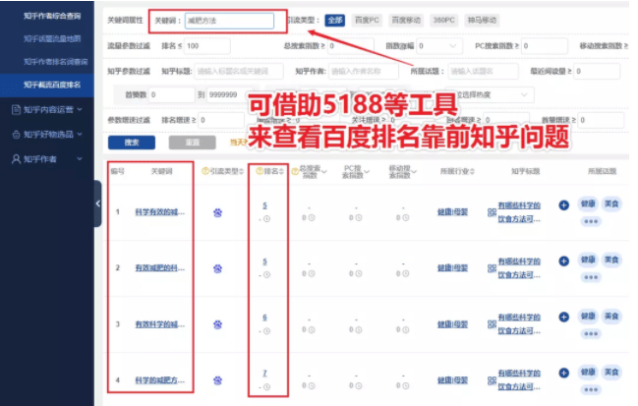Screen dimensions: 638x406
Task: Click the bag icon next to 知乎好物选品
Action: pos(16,135)
